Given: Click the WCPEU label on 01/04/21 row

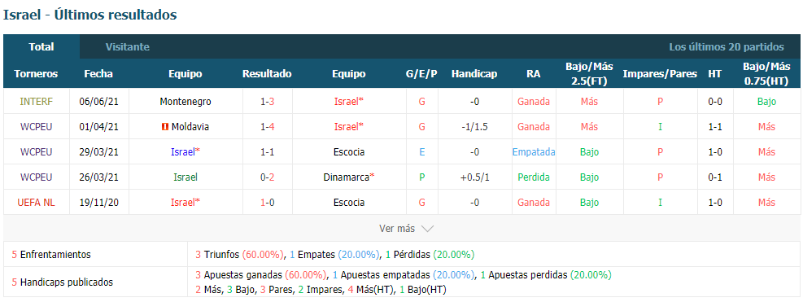Looking at the screenshot, I should 36,127.
